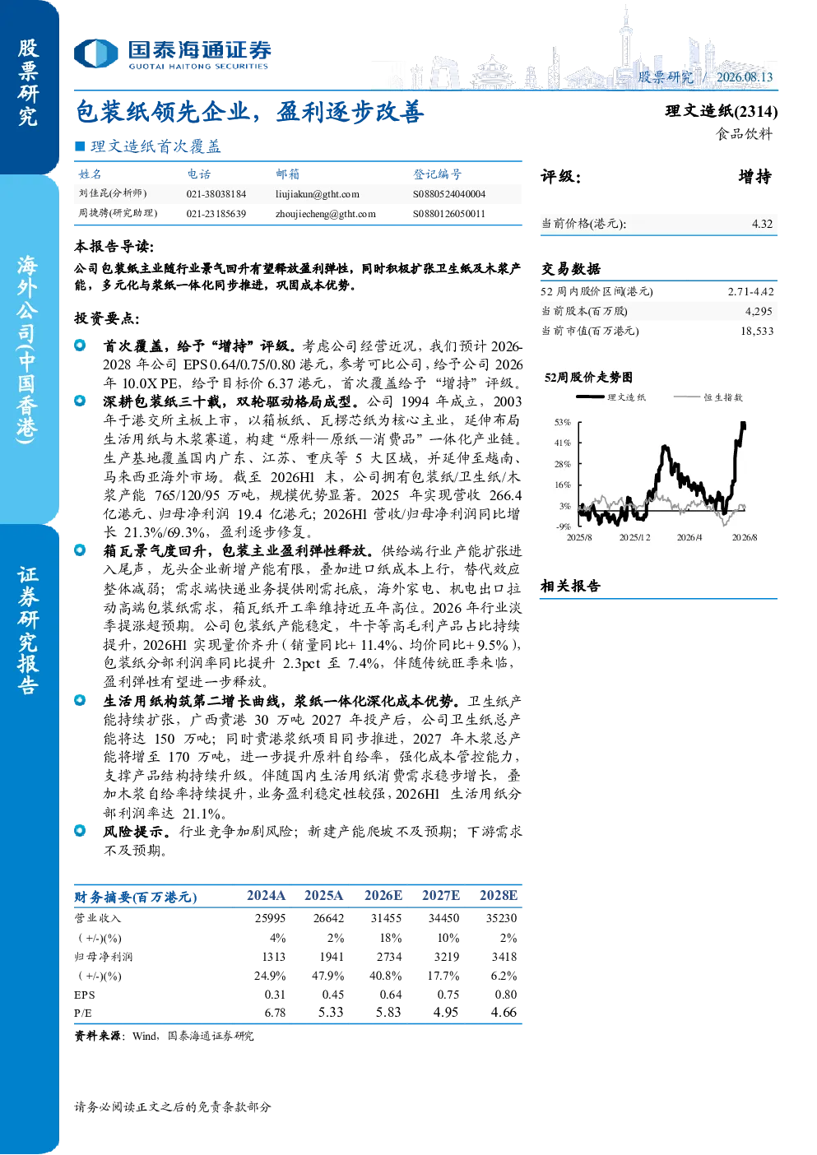817x1155 pixels.
Task: Click 52-week price range value 2.71-4.42
Action: tap(750, 292)
